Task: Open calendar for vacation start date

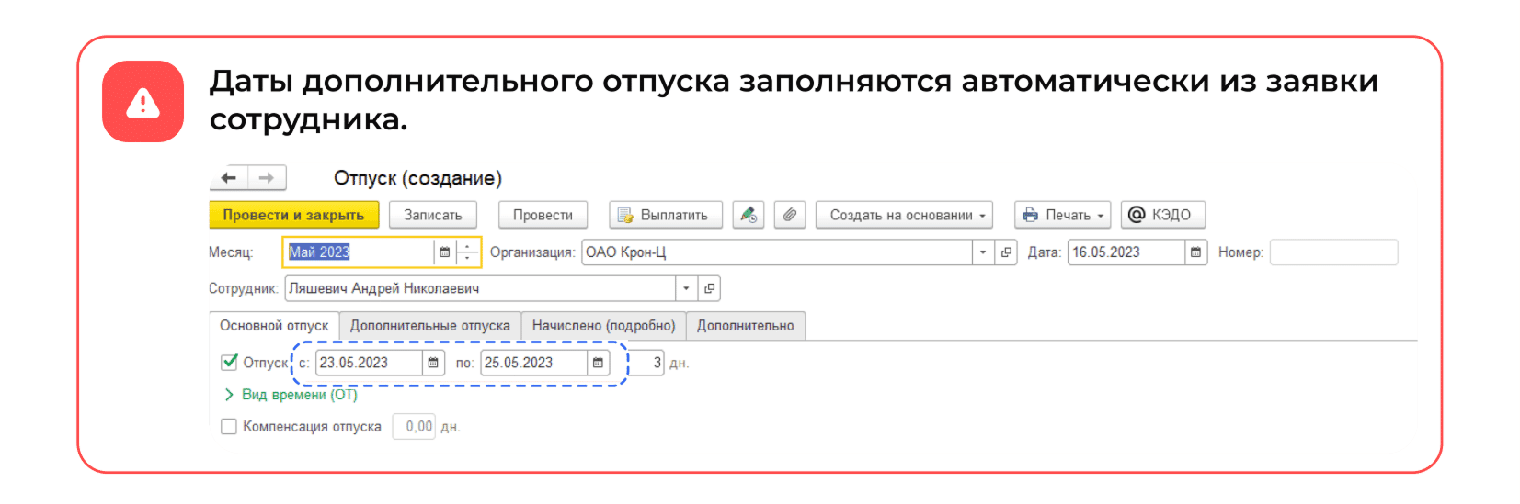Action: tap(433, 363)
